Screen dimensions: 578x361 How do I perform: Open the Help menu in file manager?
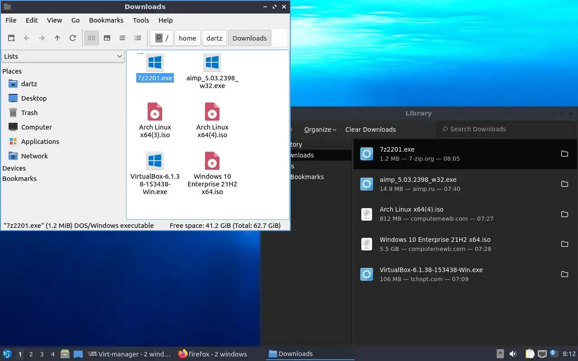pyautogui.click(x=166, y=20)
